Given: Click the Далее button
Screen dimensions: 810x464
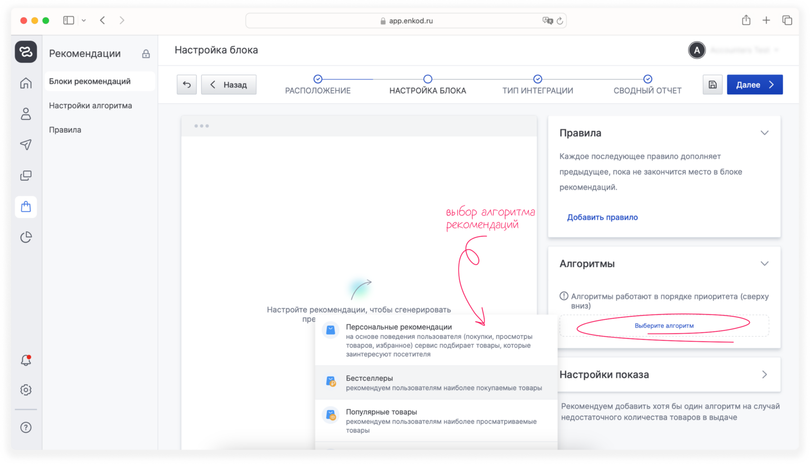Looking at the screenshot, I should 755,84.
